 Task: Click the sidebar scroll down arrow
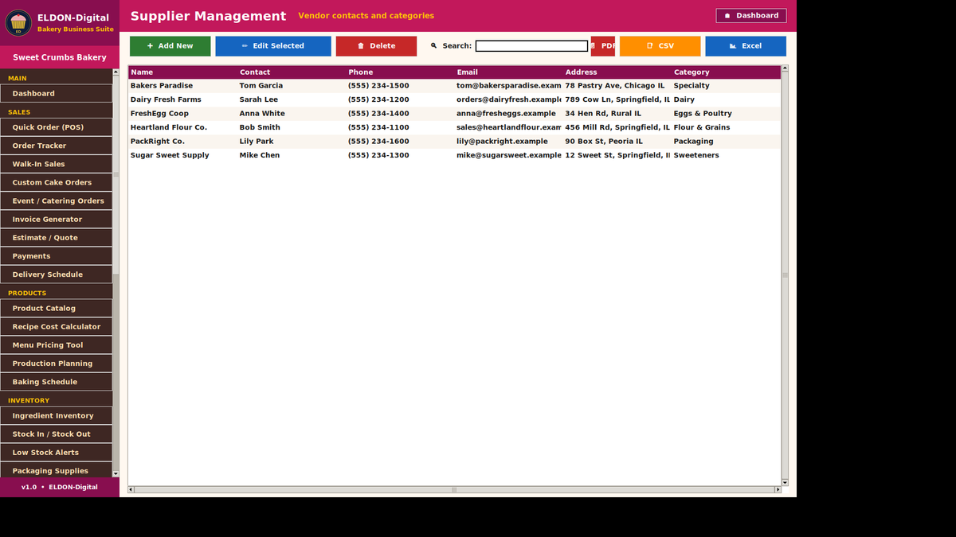tap(116, 473)
